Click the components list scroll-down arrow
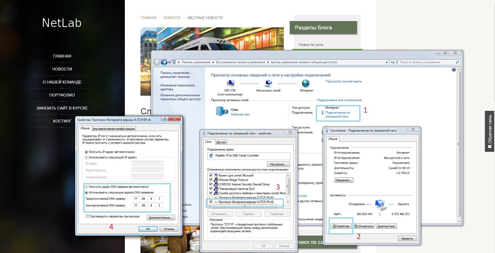Screen dimensions: 495x253 point(288,202)
